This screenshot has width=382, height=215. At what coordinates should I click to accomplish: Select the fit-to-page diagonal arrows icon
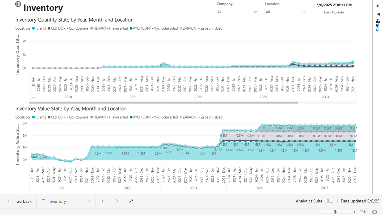click(x=131, y=201)
